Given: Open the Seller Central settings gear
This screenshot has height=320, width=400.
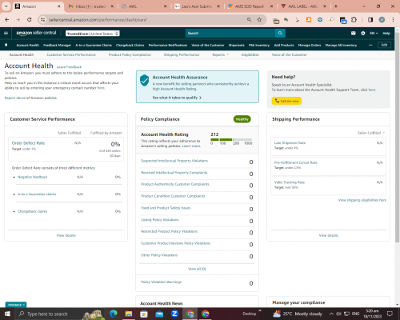Looking at the screenshot, I should [x=363, y=33].
